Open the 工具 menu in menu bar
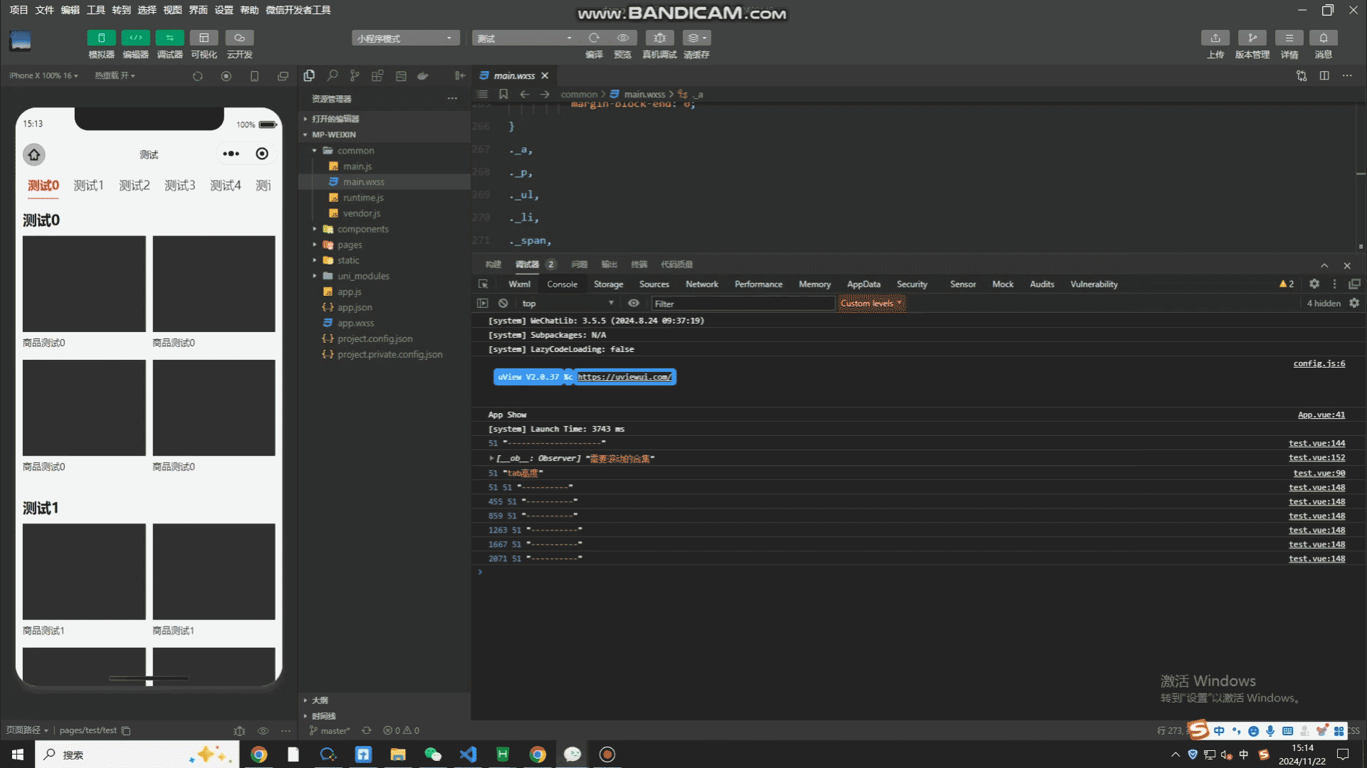Viewport: 1367px width, 768px height. coord(95,10)
